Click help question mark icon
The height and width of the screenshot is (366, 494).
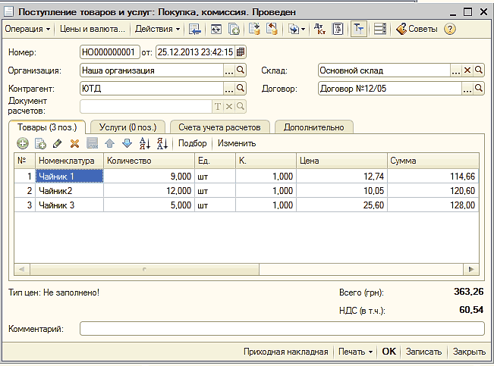[x=450, y=29]
